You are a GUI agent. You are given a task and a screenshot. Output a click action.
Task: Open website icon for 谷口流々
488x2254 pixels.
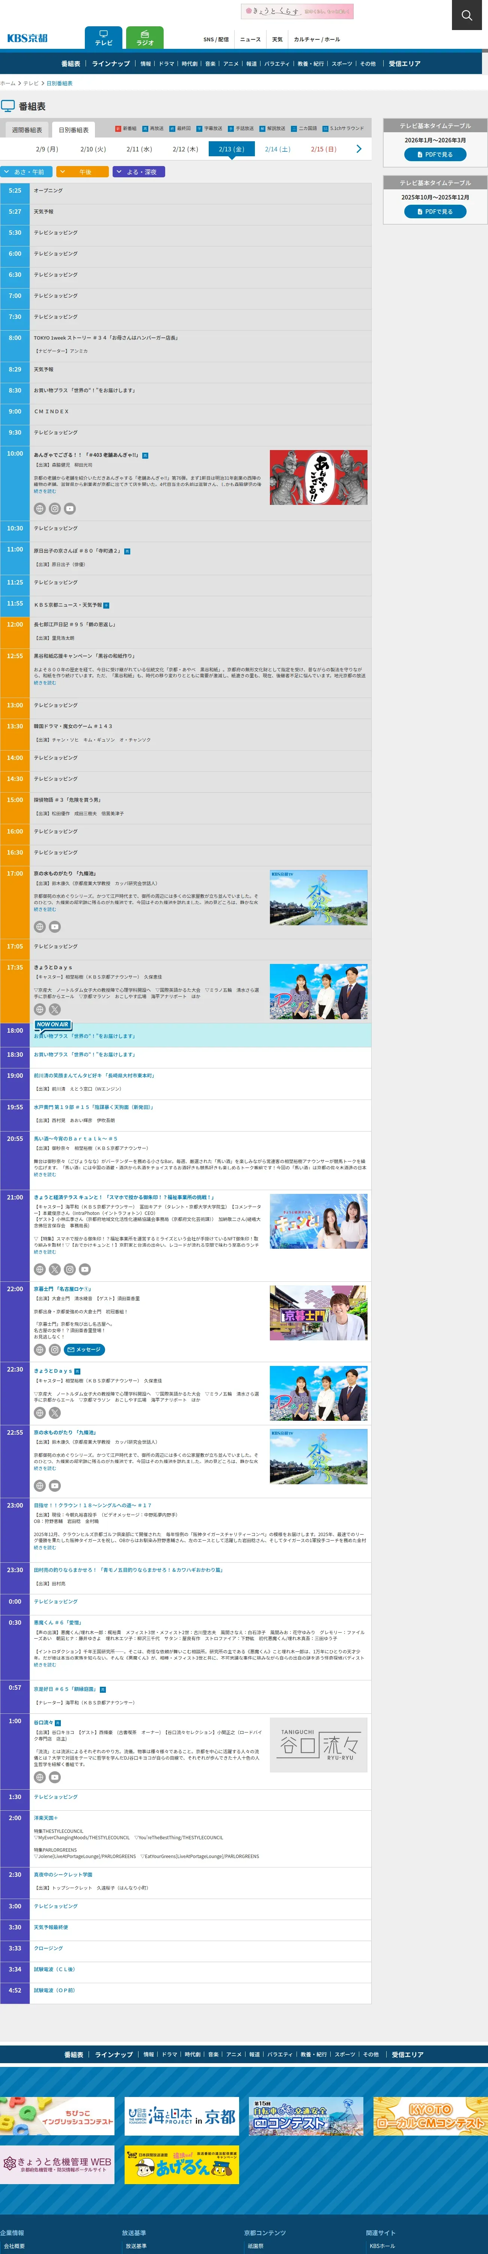39,1777
